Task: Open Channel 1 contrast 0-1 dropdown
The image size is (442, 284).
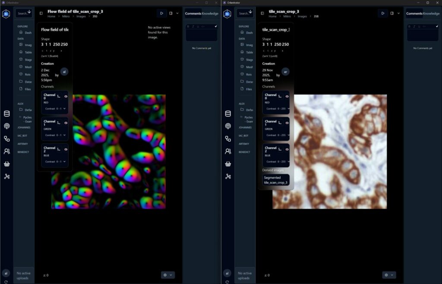Action: click(55, 135)
